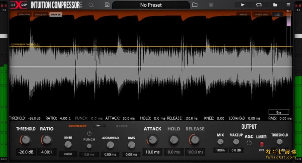Click the Lookahead knob
This screenshot has width=302, height=163.
[x=110, y=145]
